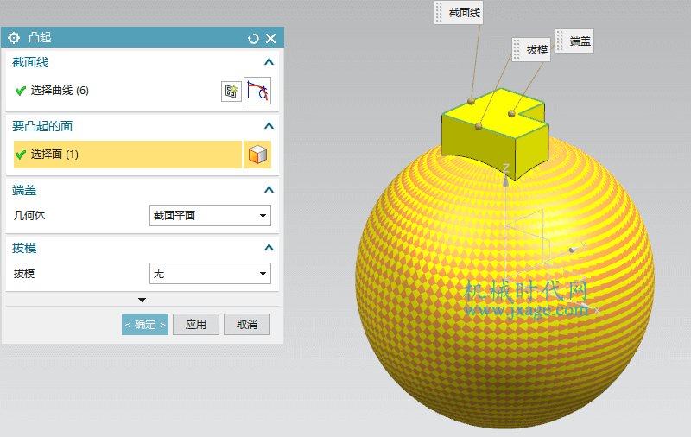Collapse the 拔模 section

pos(269,248)
